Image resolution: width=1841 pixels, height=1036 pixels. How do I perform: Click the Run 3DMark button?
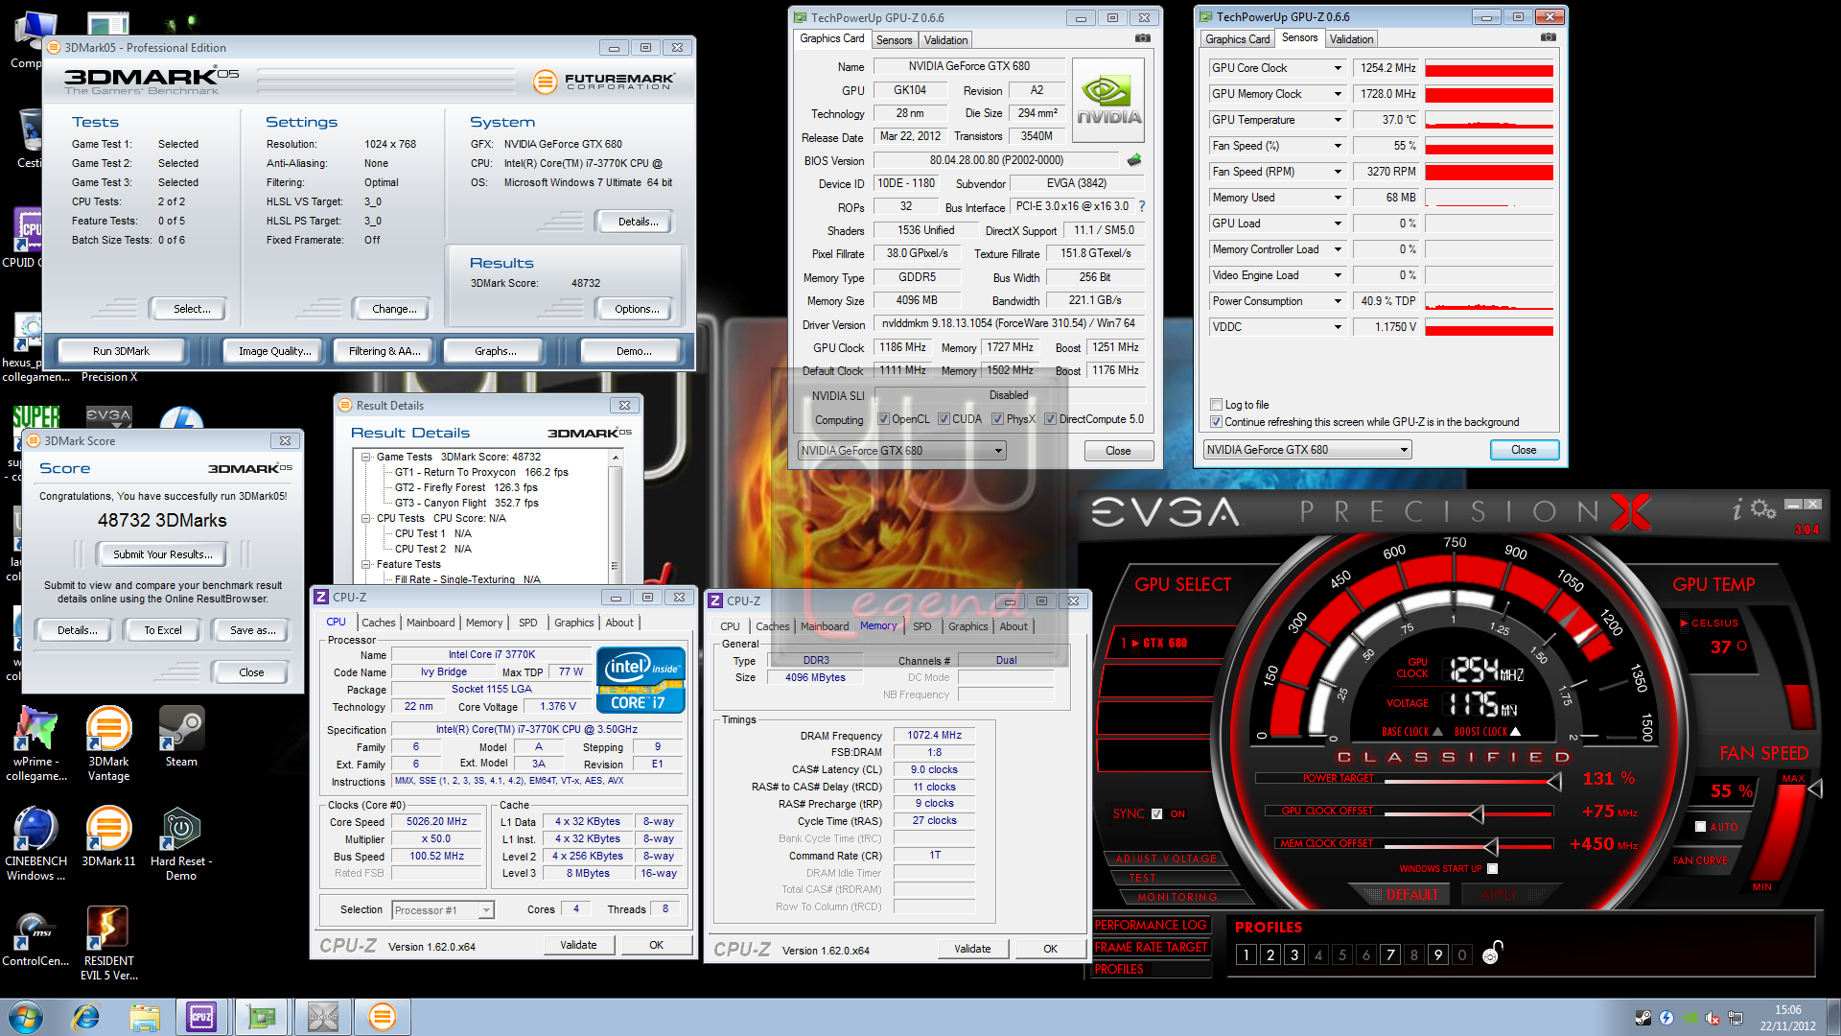pos(121,351)
